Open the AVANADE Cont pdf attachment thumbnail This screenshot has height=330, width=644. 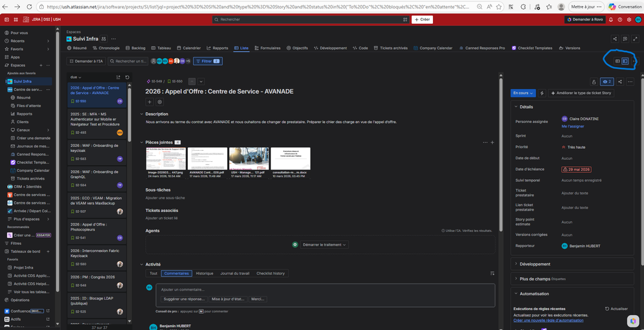tap(207, 159)
